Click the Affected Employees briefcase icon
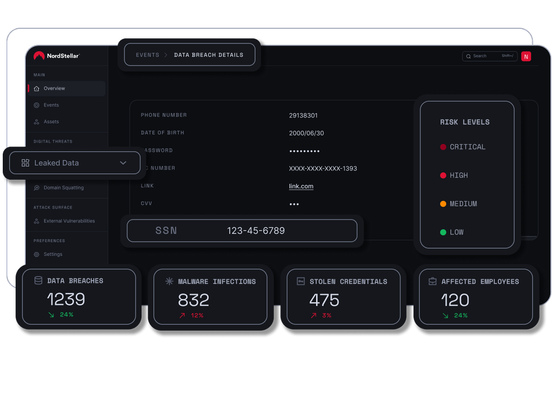The image size is (555, 409). coord(432,282)
